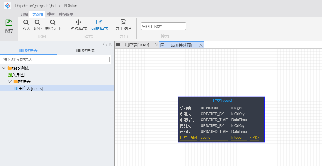The height and width of the screenshot is (166, 322).
Task: Close the test[关系图] tab
Action: (201, 45)
